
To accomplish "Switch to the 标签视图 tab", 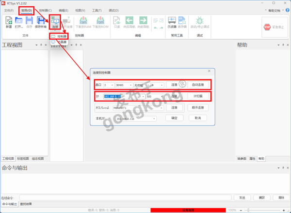I will pyautogui.click(x=23, y=159).
